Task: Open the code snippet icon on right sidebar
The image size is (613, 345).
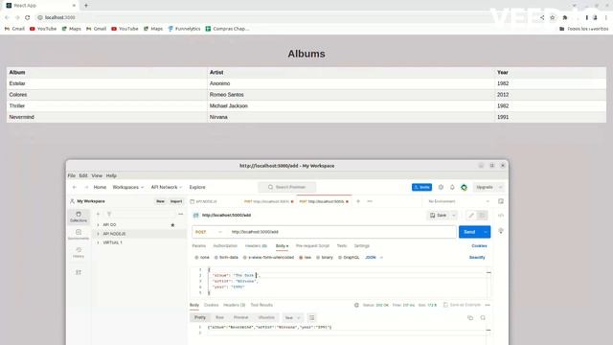Action: tap(501, 215)
